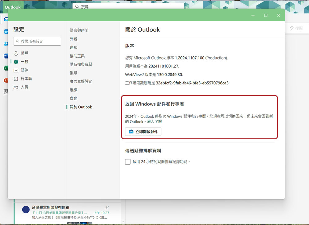
Task: Open 廣告喜好設定 settings page
Action: 81,81
